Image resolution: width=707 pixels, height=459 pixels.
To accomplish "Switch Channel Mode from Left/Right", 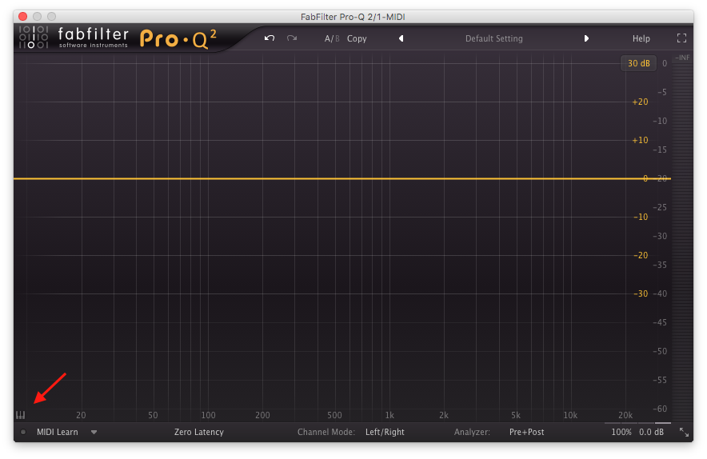I will [385, 432].
